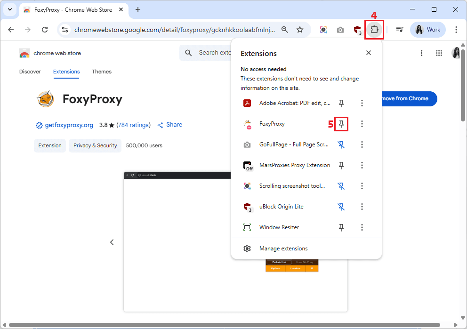
Task: Open the getfoxyproxy.org link
Action: pos(69,125)
